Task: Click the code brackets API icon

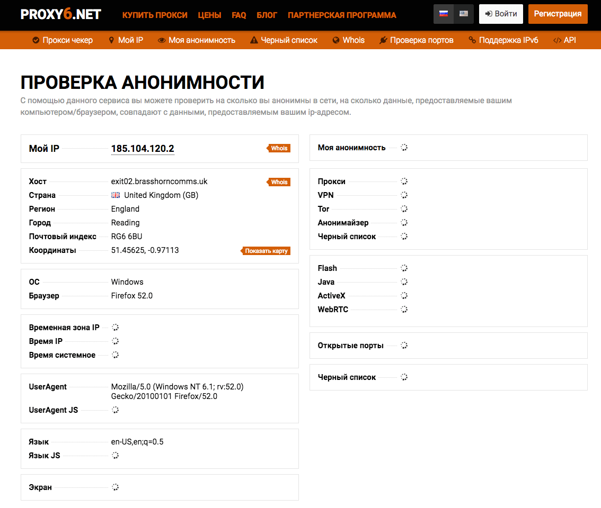Action: 557,40
